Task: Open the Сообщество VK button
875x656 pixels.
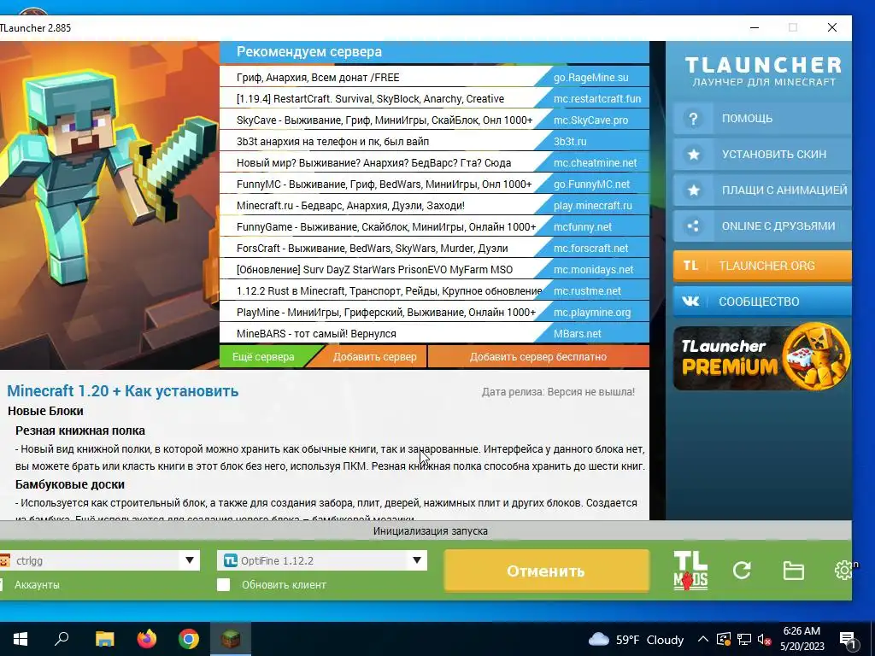Action: point(762,302)
